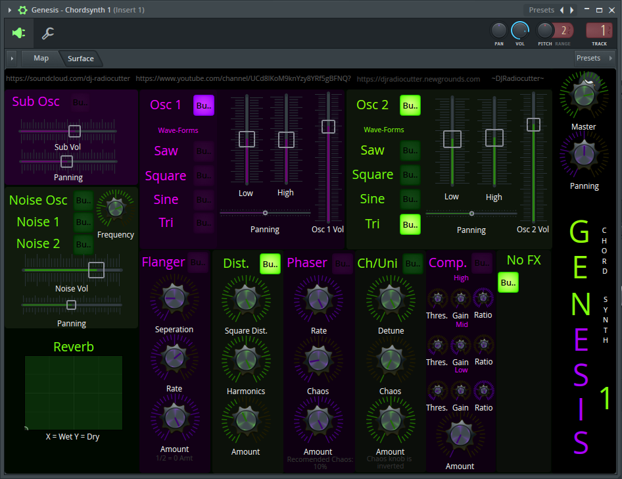Open the Presets dropdown under the toolbar

tap(594, 58)
